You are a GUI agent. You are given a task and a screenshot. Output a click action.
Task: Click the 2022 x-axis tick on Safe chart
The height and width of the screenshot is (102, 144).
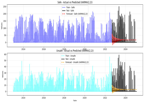105,49
